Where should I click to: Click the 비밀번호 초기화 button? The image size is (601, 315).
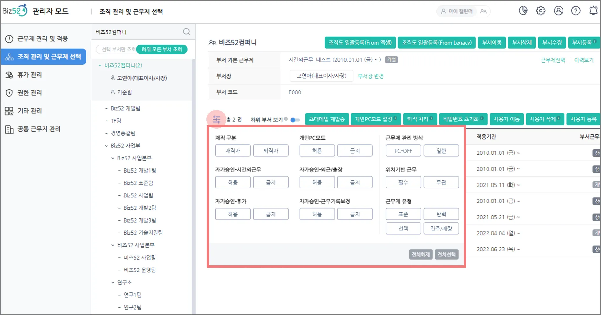(x=463, y=119)
